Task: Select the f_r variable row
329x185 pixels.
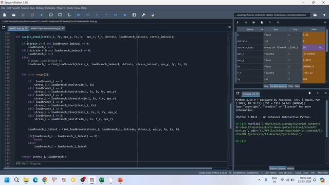Action: (x=281, y=73)
